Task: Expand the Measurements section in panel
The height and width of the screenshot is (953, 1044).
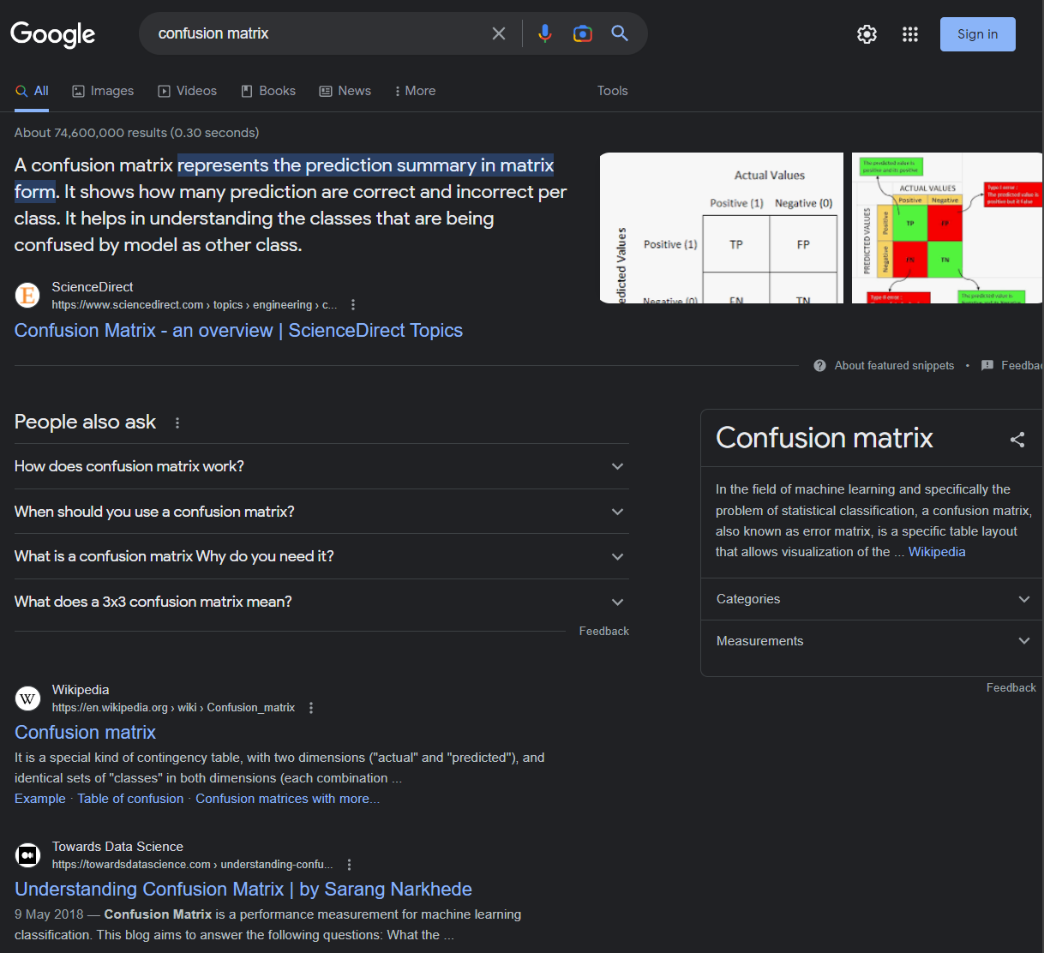Action: (1023, 641)
